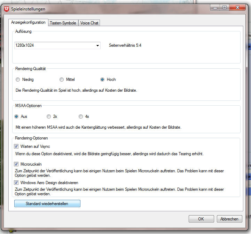This screenshot has width=251, height=234.
Task: Maximize the Spieleinstellungen window
Action: [x=225, y=7]
